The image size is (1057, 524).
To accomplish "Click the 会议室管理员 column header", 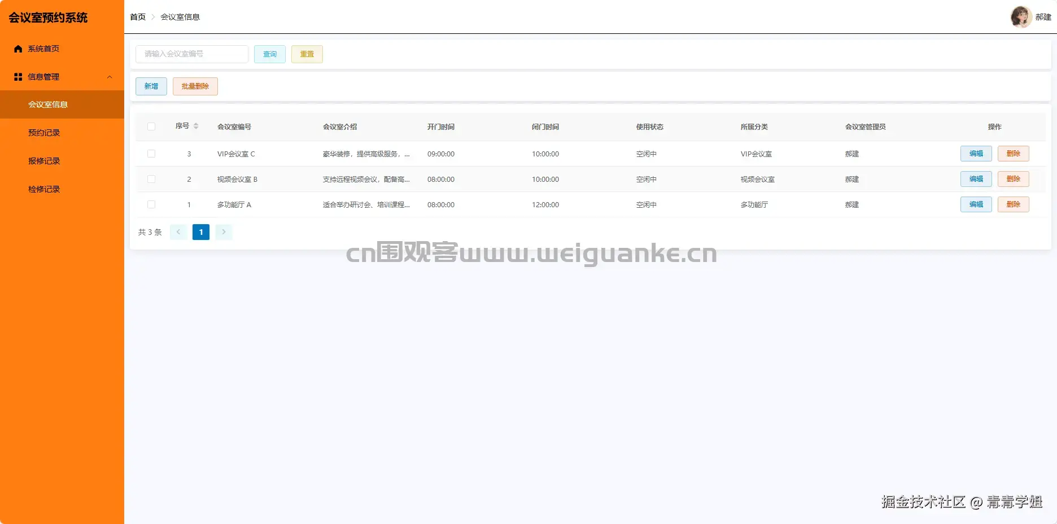I will [x=866, y=127].
